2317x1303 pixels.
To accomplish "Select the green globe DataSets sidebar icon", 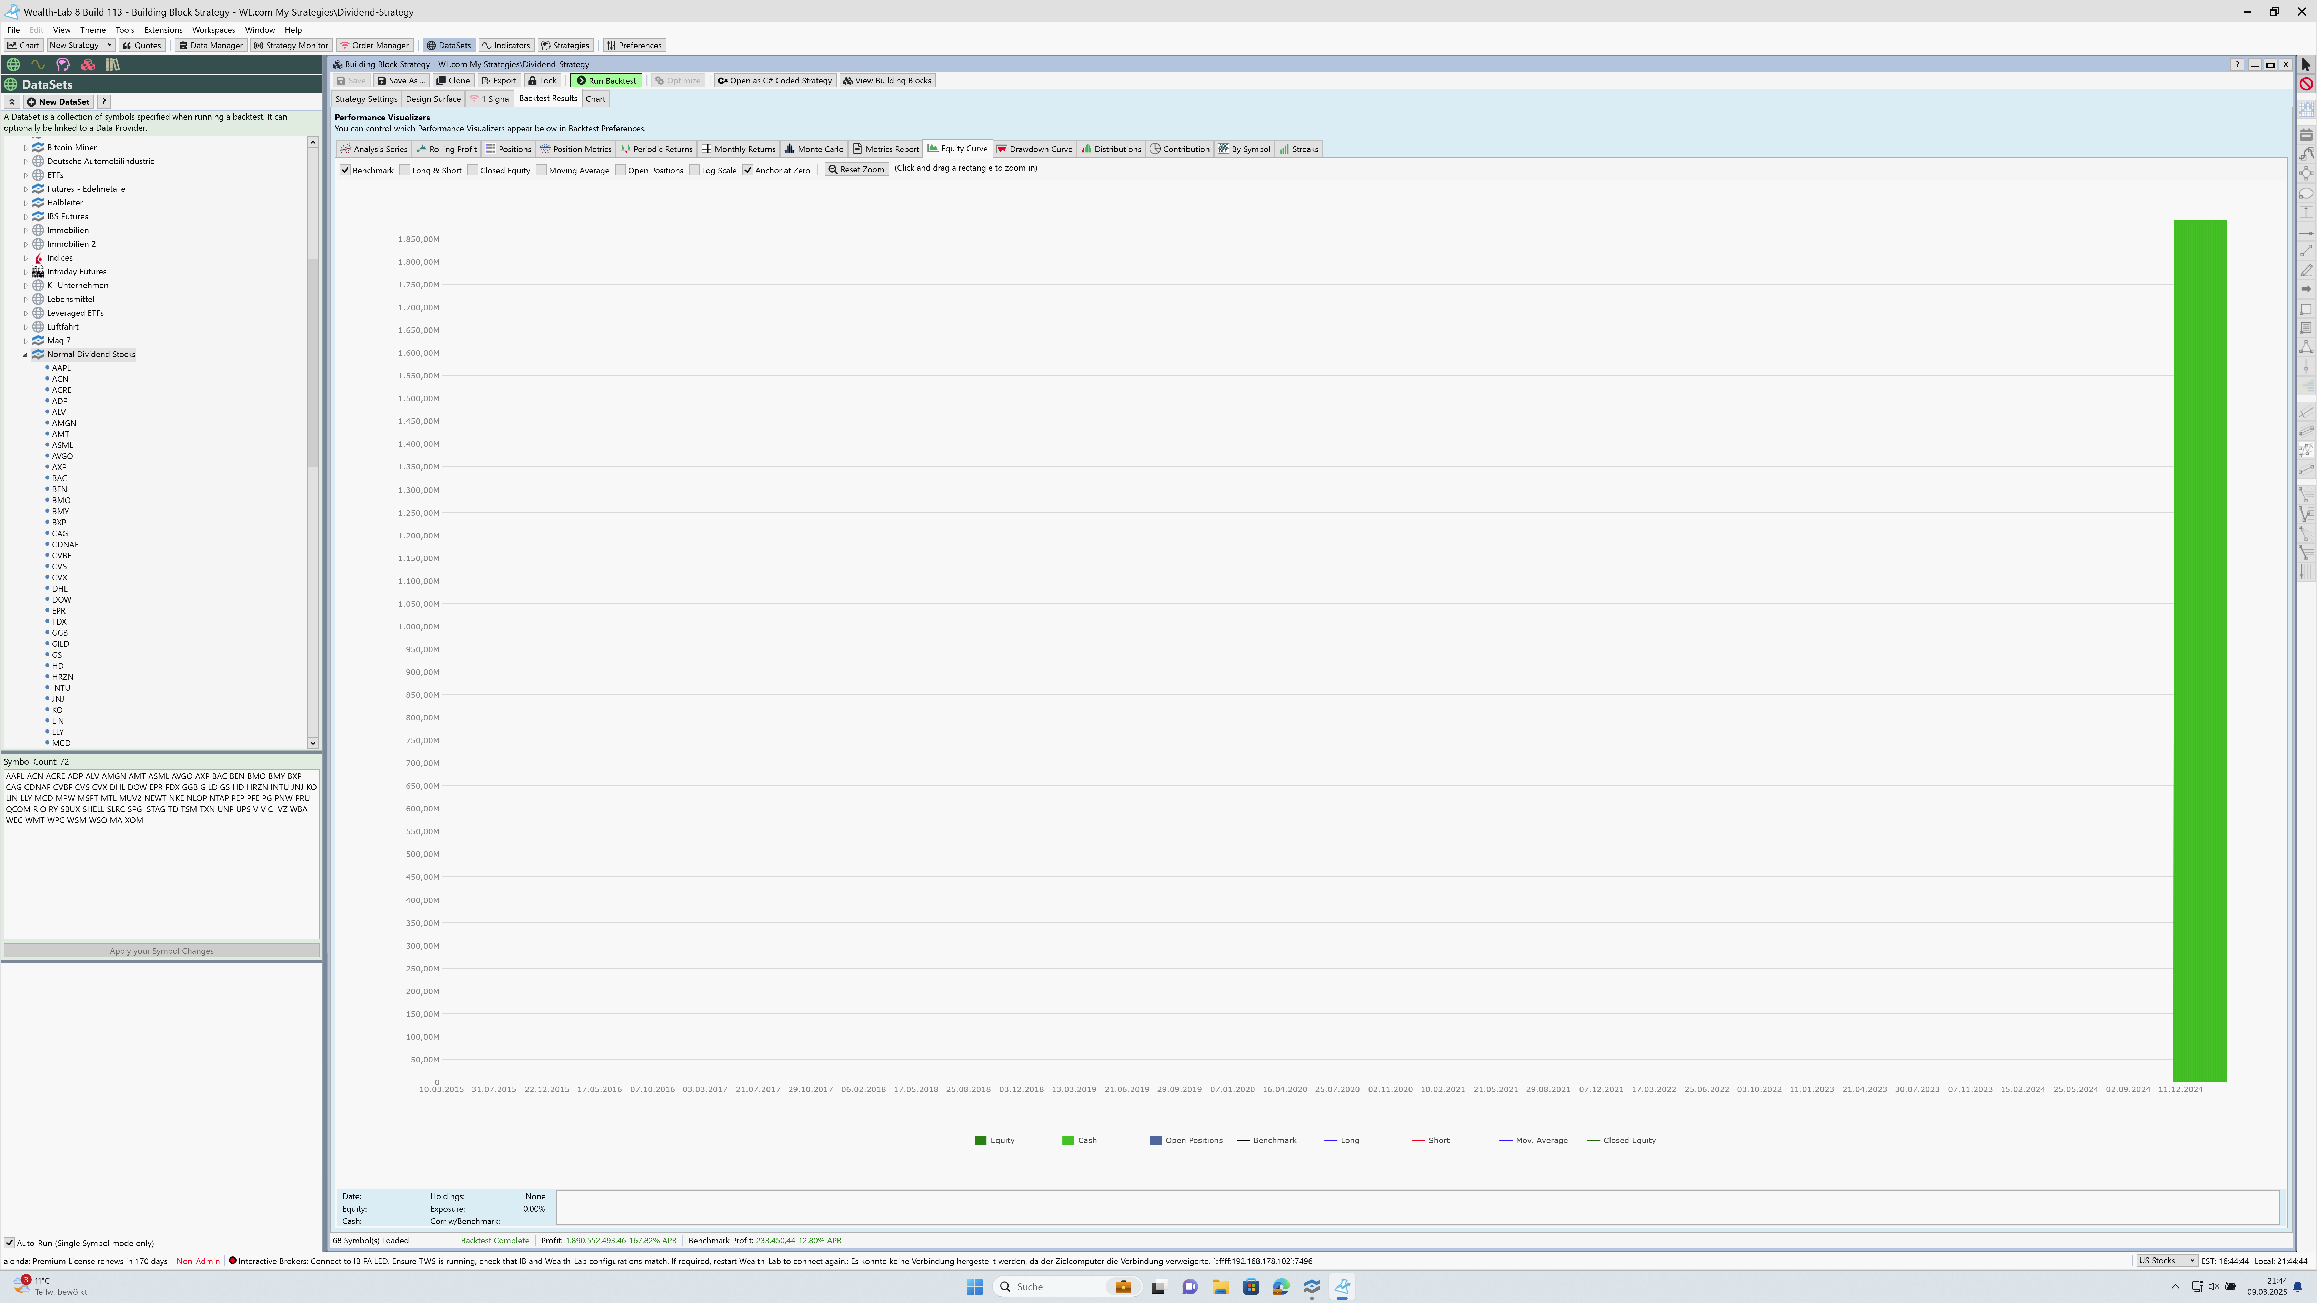I will (x=13, y=65).
